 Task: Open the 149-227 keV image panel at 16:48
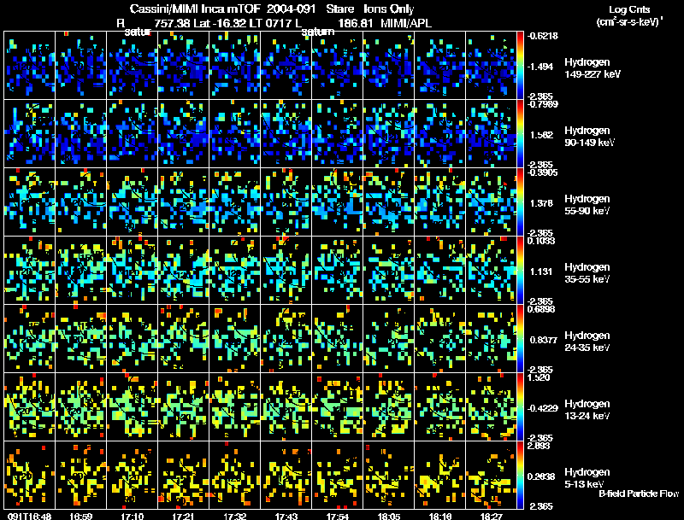[x=29, y=66]
